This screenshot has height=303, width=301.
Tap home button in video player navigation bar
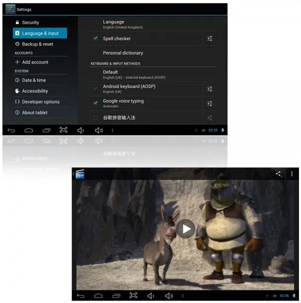(x=98, y=296)
